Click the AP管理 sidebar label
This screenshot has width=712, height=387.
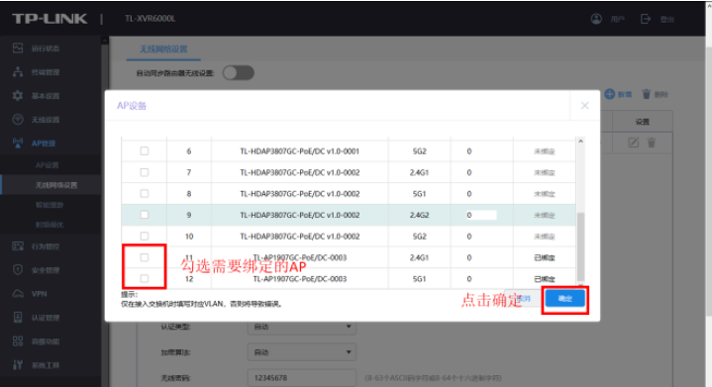pyautogui.click(x=44, y=144)
